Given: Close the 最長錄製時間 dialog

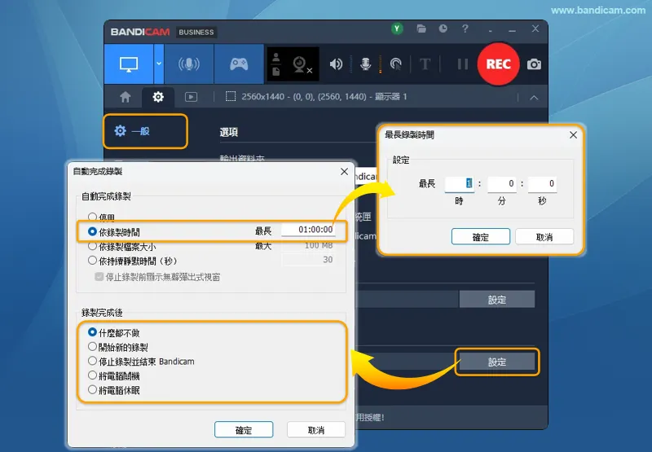Looking at the screenshot, I should click(x=574, y=135).
